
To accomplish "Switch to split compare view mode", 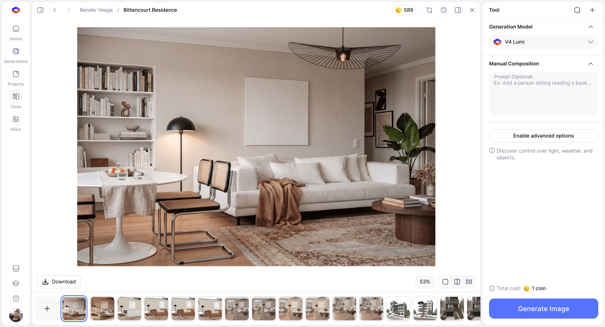I will coord(457,282).
